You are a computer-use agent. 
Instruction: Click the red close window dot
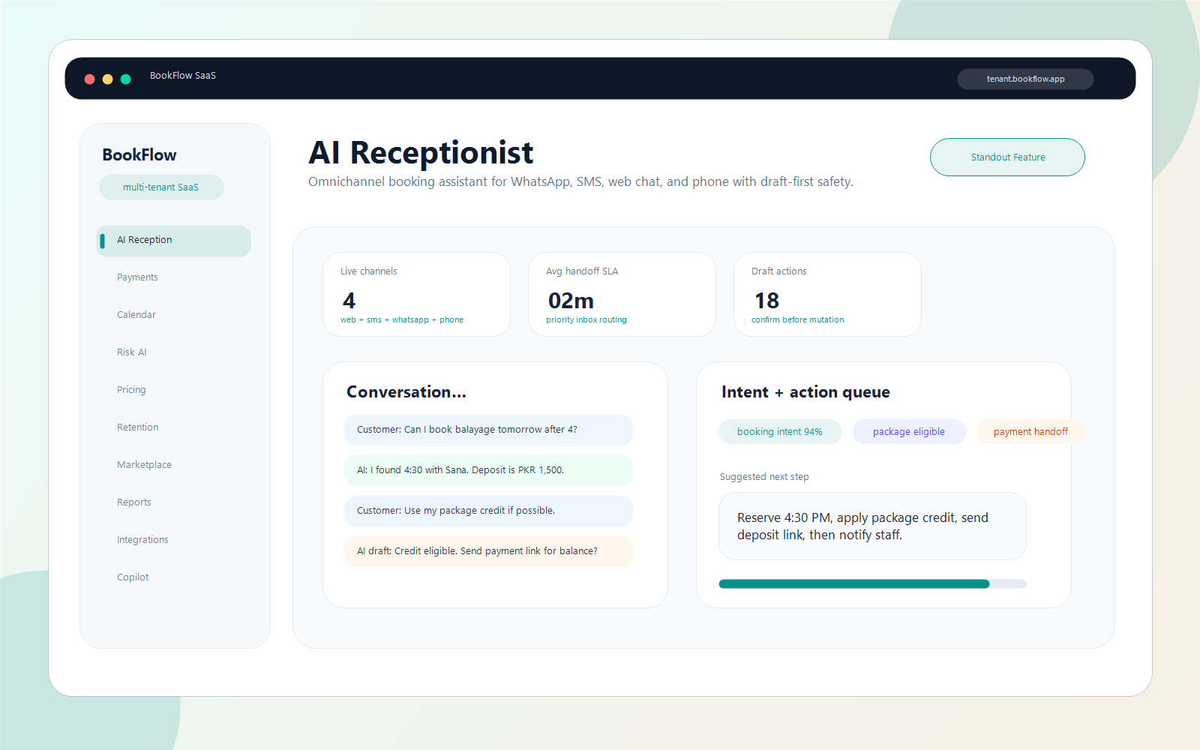[89, 79]
